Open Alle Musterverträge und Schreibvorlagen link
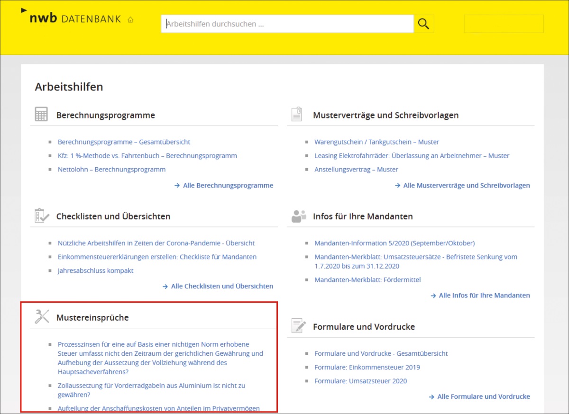The width and height of the screenshot is (569, 414). click(466, 185)
